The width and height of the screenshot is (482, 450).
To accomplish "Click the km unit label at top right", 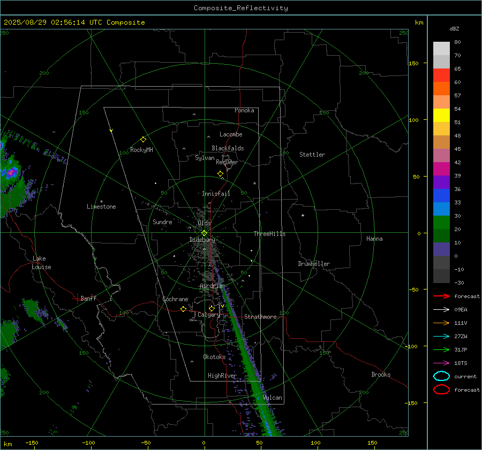I will [x=419, y=22].
